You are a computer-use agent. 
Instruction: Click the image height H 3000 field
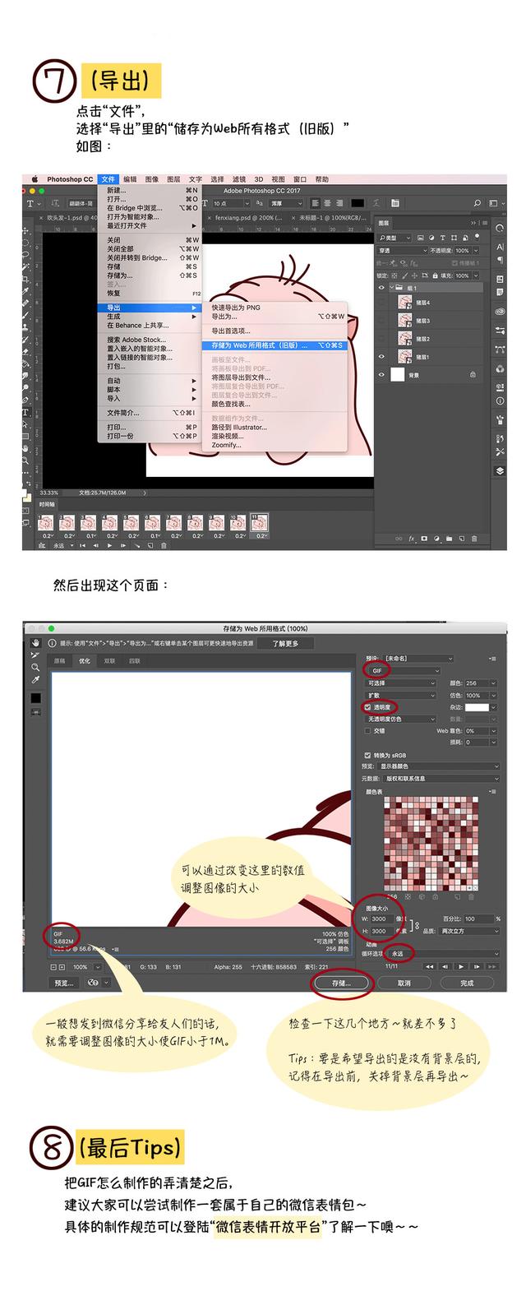coord(384,931)
